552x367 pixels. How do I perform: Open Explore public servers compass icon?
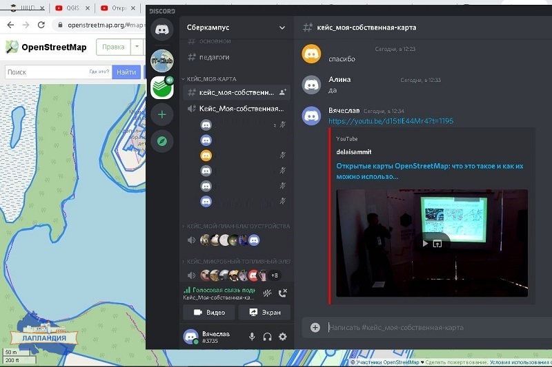[162, 142]
